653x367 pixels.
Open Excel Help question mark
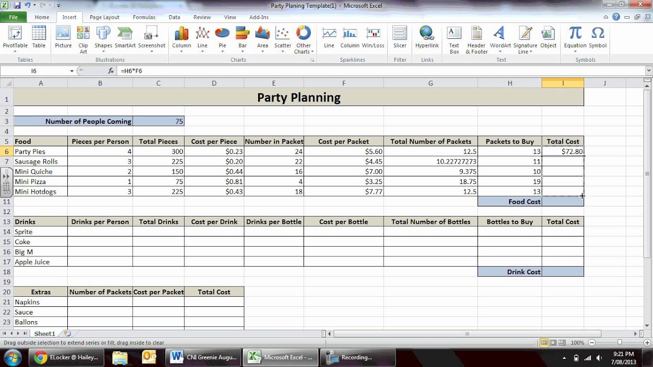616,17
